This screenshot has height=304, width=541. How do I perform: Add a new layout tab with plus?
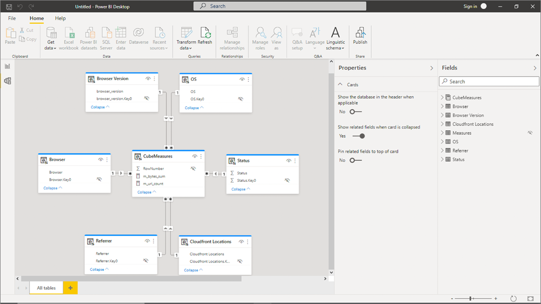click(x=70, y=288)
